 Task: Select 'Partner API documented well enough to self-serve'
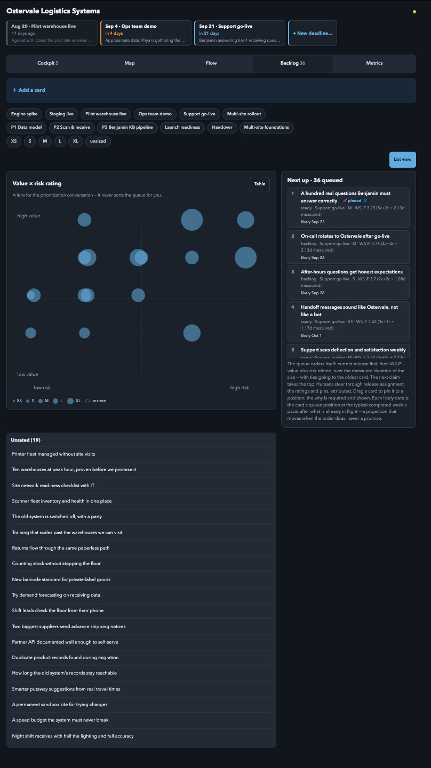point(141,642)
